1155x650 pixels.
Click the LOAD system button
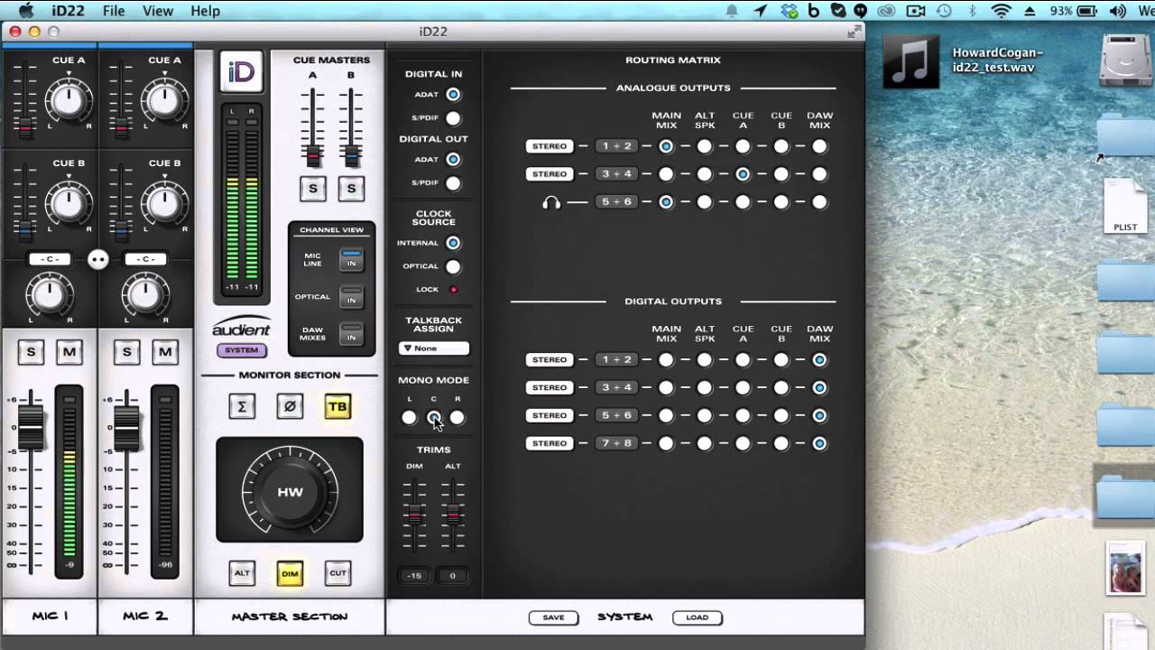coord(697,617)
